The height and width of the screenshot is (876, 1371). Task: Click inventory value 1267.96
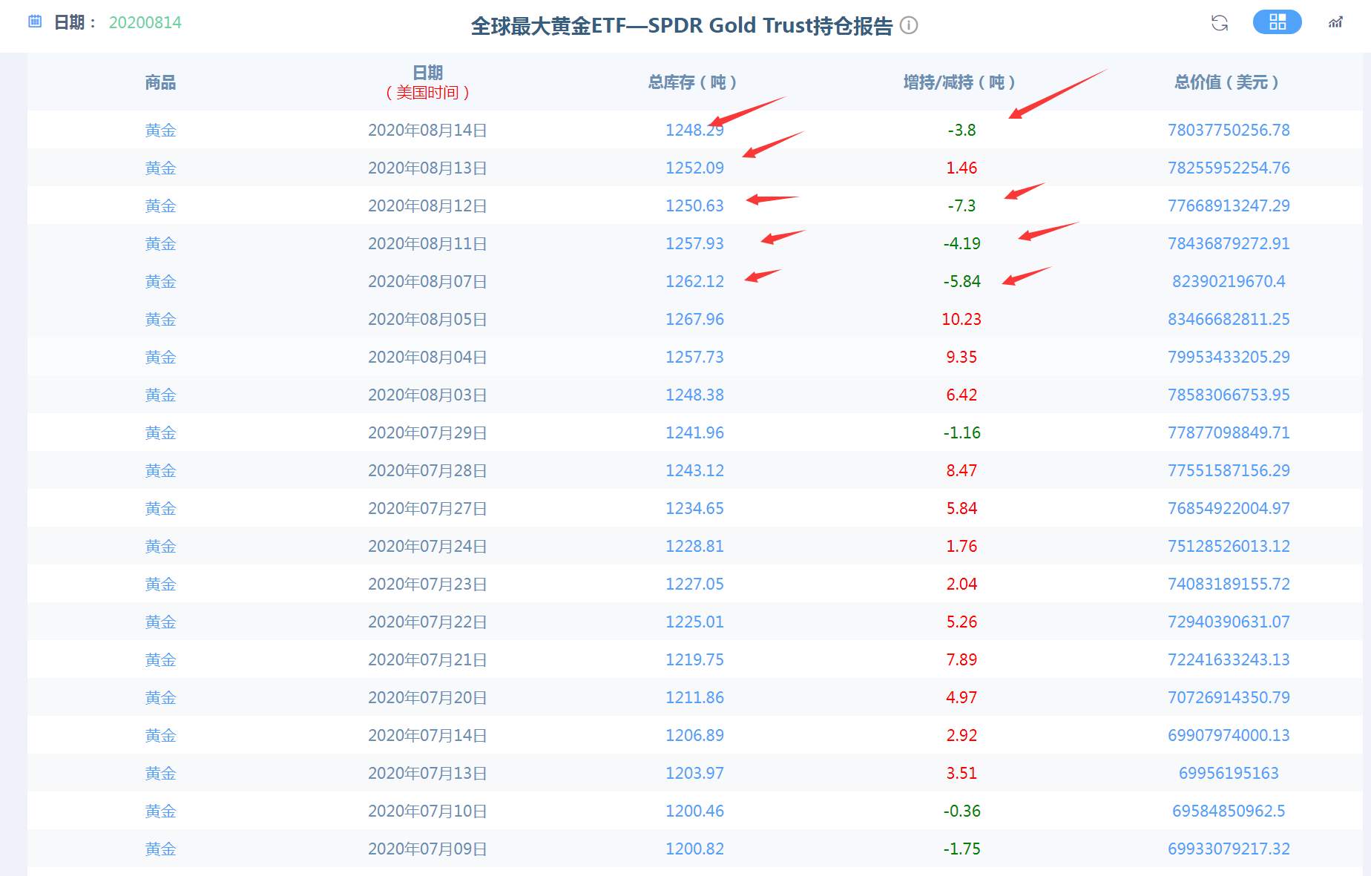point(694,320)
